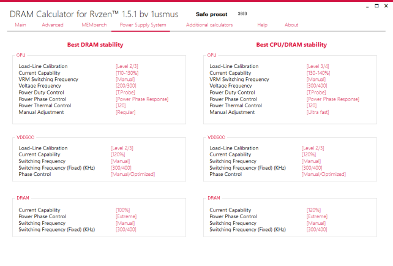Click the [Level 3/4] Load-Line Calibration value

coord(318,66)
